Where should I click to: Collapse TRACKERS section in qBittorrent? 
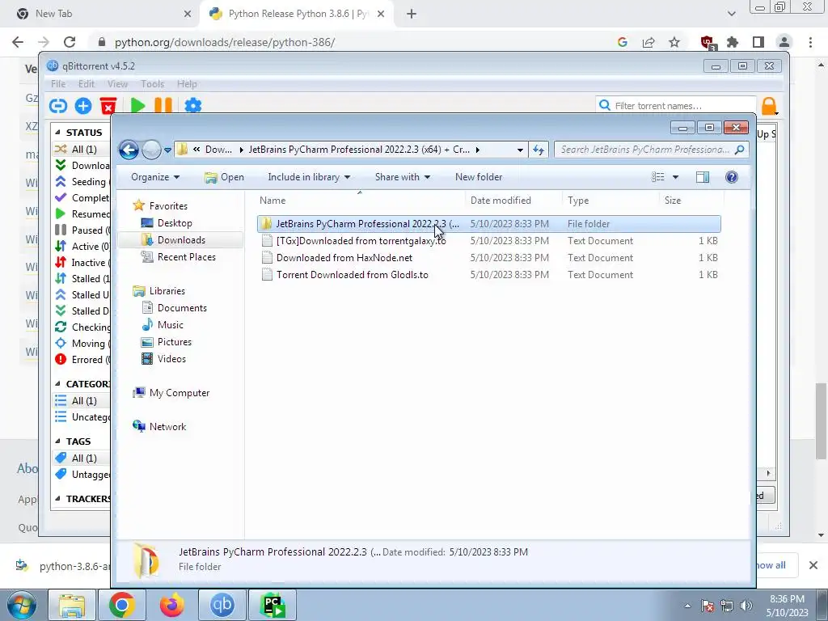pos(57,499)
